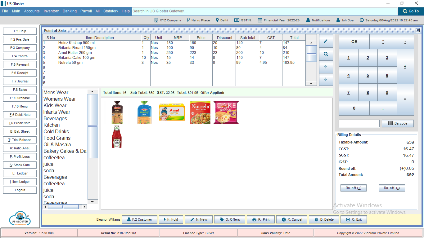Viewport: 424px width, 238px height.
Task: Open the File menu
Action: click(x=5, y=11)
